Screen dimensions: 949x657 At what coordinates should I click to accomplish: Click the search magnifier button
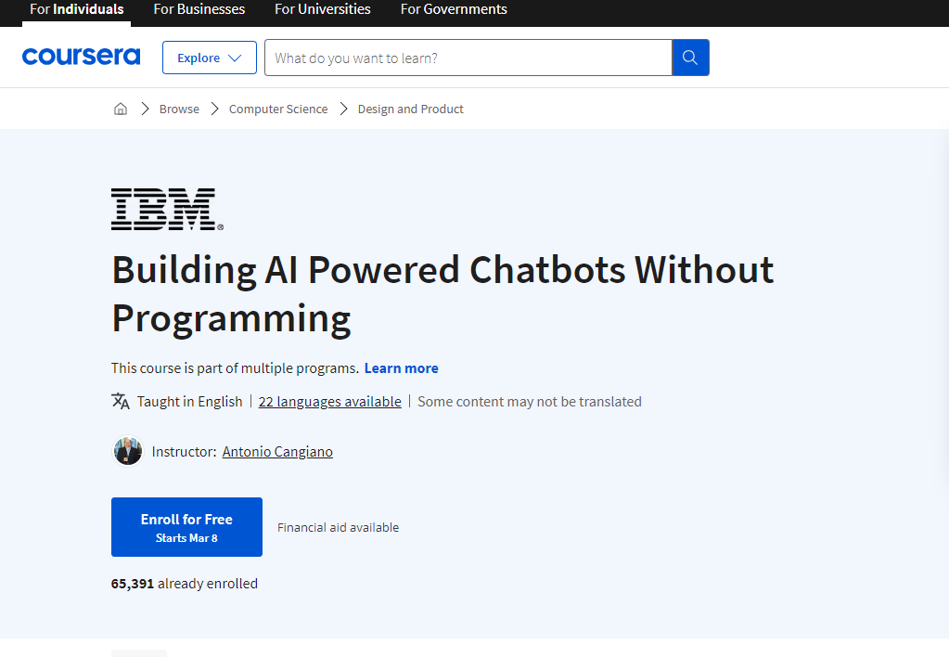pyautogui.click(x=690, y=58)
